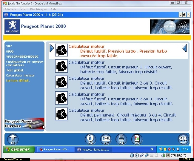
Task: Click the yellow shield tray icon
Action: point(165,149)
